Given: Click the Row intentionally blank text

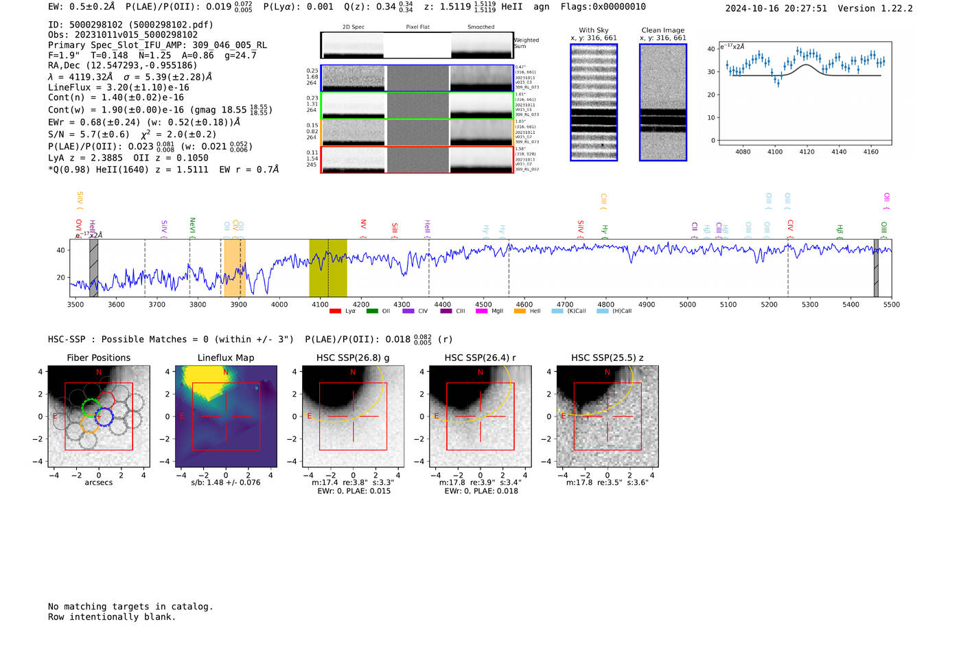Looking at the screenshot, I should (112, 617).
